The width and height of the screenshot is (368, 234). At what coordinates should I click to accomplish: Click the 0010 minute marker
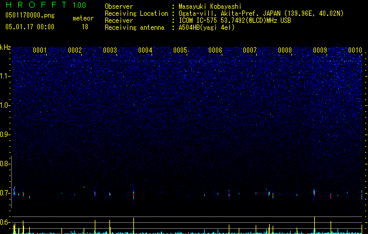(x=355, y=50)
